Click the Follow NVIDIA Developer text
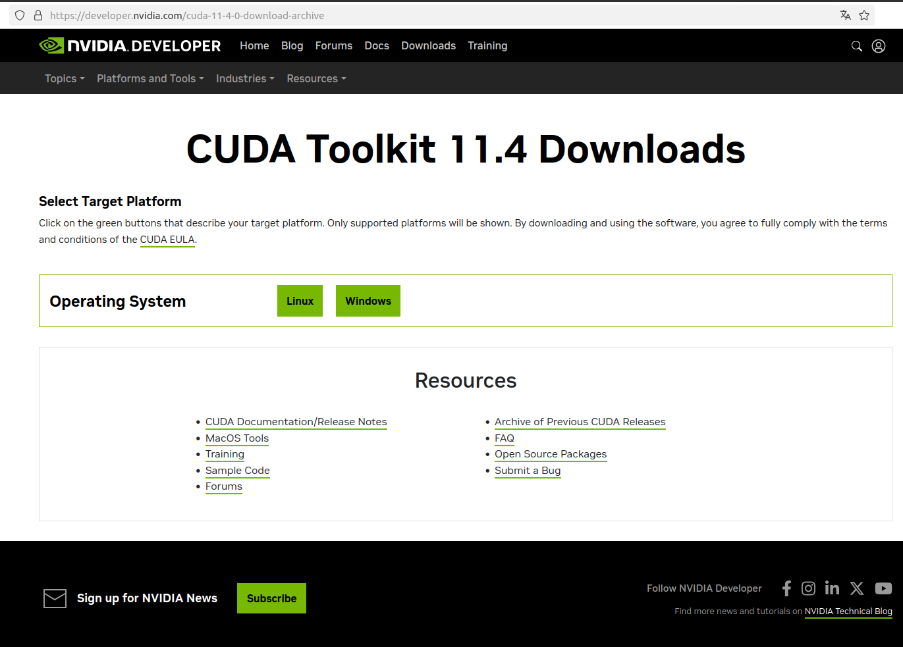Screen dimensions: 903x647 [x=704, y=588]
